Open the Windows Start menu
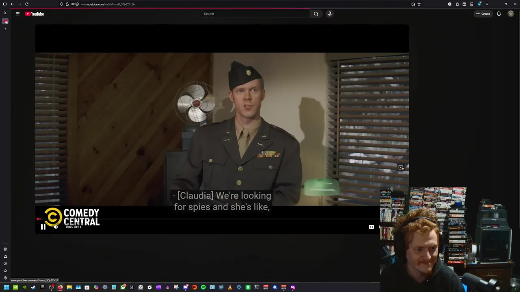Image resolution: width=520 pixels, height=292 pixels. point(6,287)
